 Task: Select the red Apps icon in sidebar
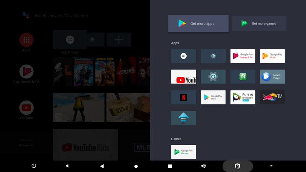[26, 40]
